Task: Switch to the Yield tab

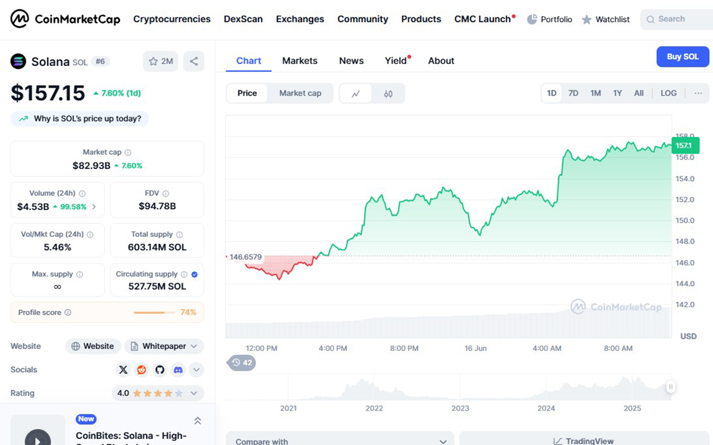Action: [397, 61]
